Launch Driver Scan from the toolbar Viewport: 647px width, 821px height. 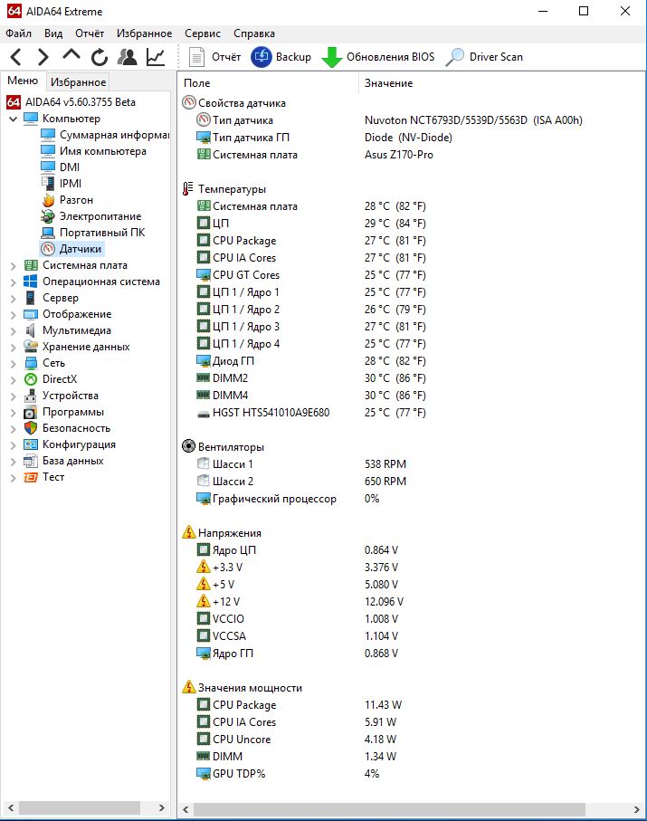(484, 57)
